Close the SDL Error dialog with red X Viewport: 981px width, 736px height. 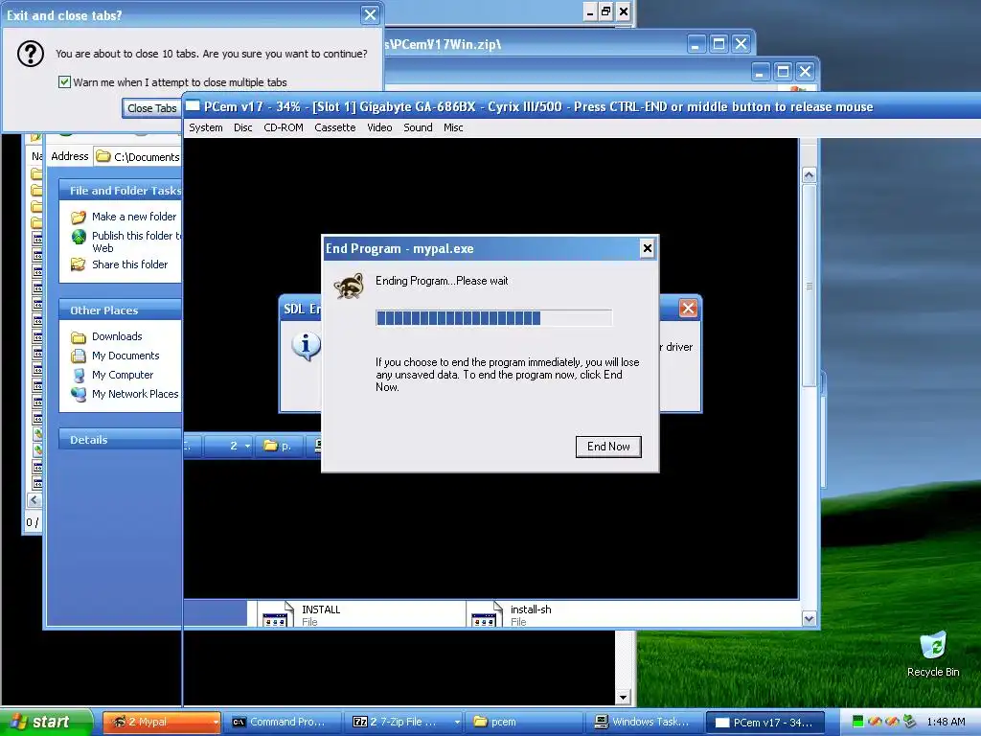click(688, 308)
